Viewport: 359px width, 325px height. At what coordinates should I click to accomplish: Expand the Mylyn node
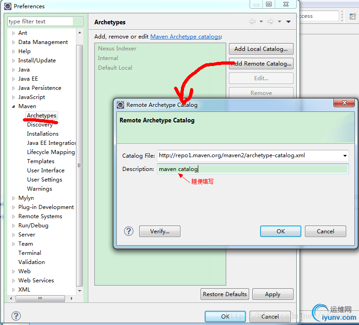(x=14, y=198)
